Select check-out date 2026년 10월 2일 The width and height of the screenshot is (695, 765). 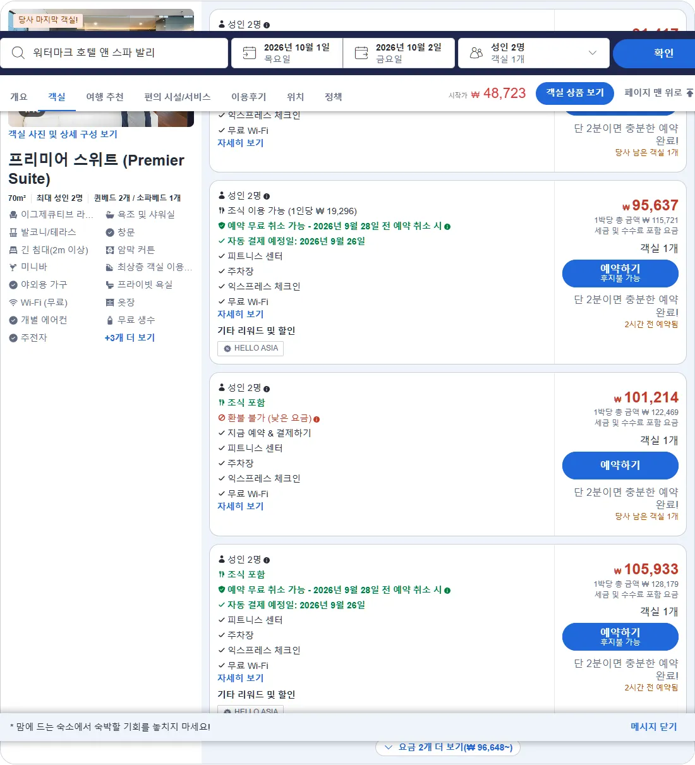pyautogui.click(x=399, y=53)
